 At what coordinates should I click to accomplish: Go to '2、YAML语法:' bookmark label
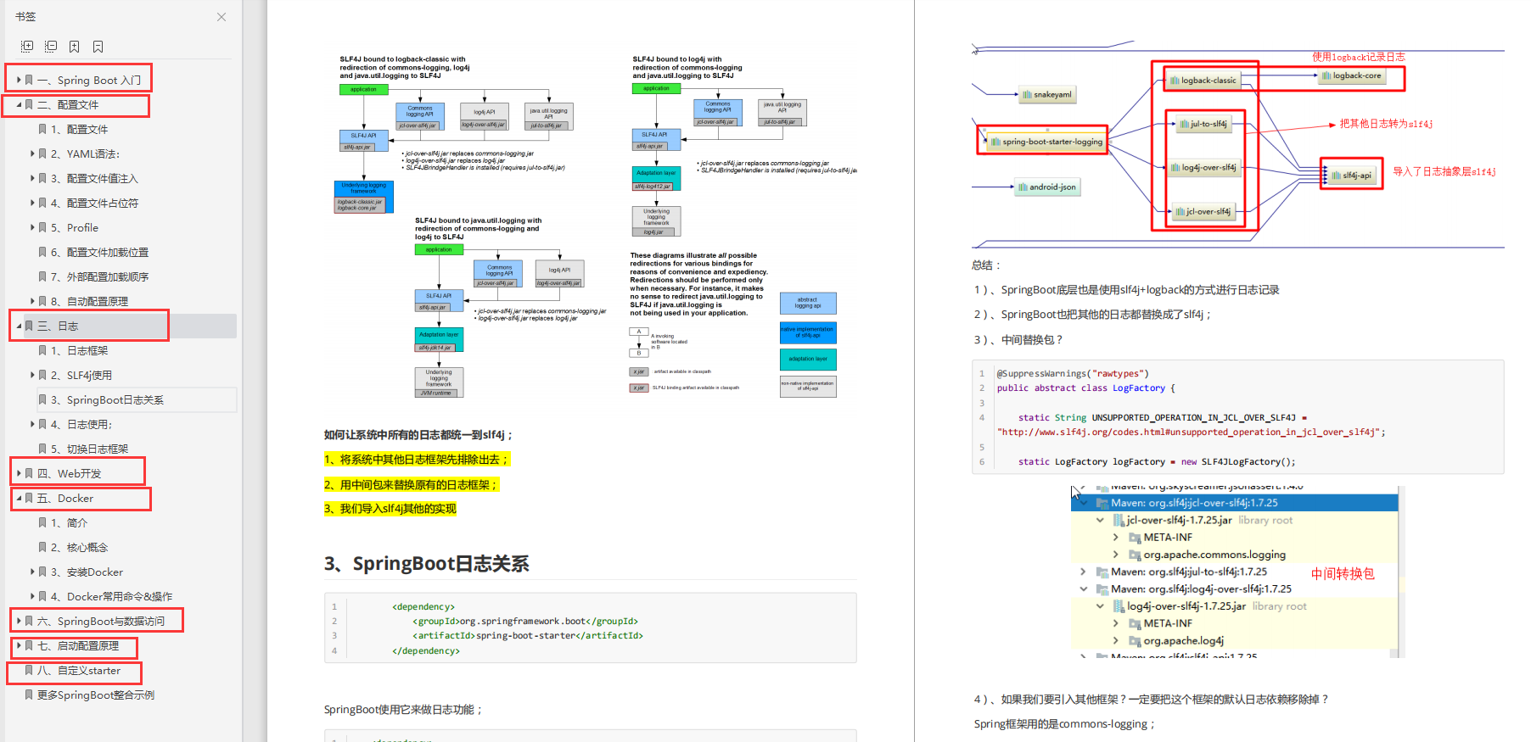86,154
